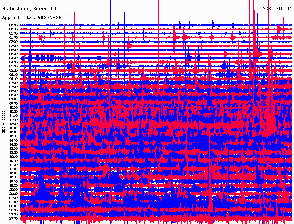Screen dimensions: 294x224
Task: Select the 15:00 time label
Action: pyautogui.click(x=13, y=148)
